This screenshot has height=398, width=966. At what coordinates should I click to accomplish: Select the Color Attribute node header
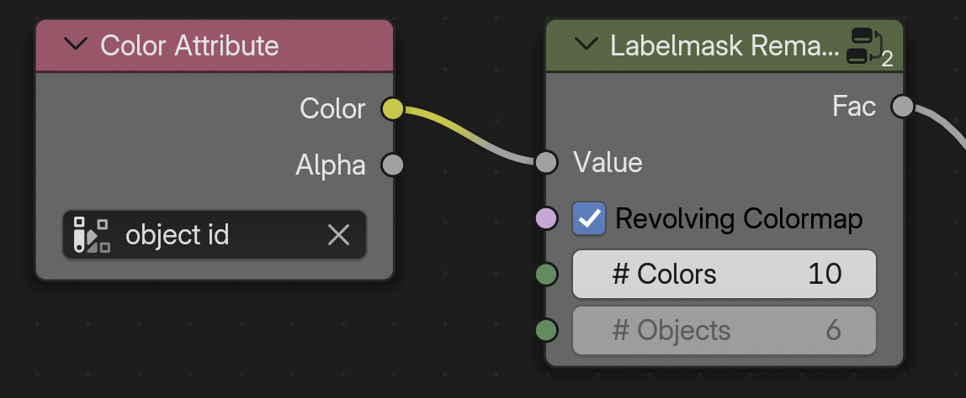215,45
